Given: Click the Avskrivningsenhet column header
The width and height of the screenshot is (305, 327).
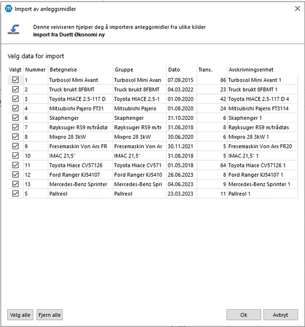Looking at the screenshot, I should click(x=262, y=70).
